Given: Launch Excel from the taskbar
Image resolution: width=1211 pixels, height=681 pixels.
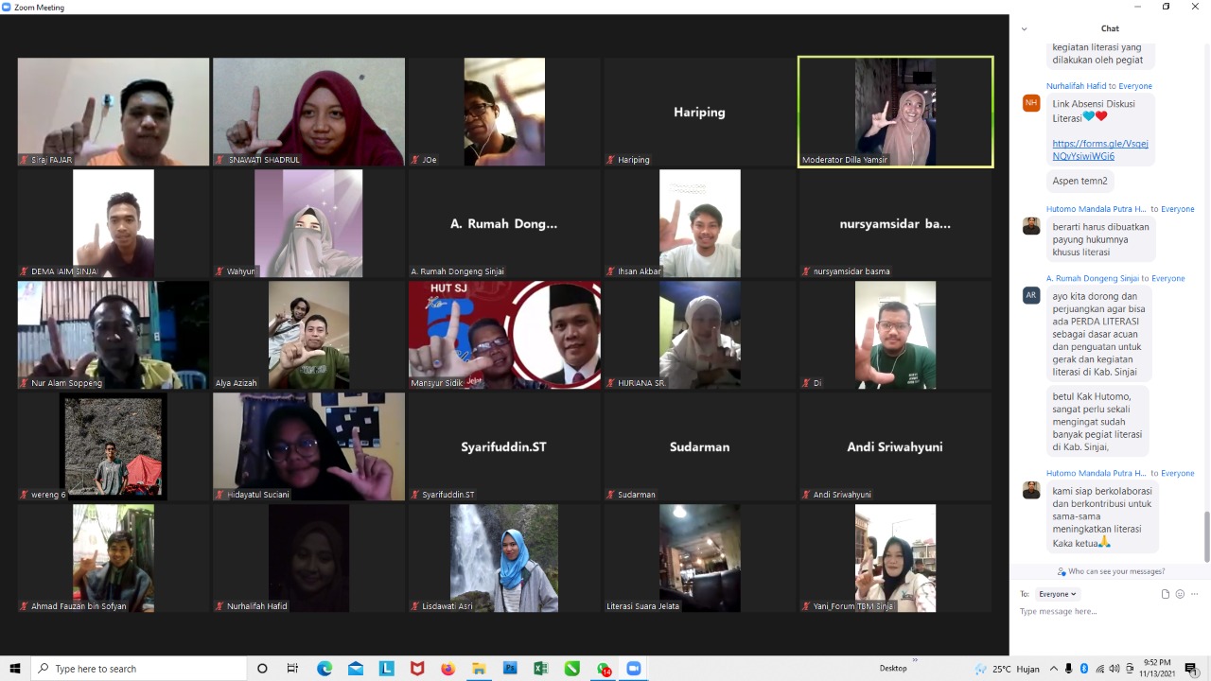Looking at the screenshot, I should tap(541, 669).
